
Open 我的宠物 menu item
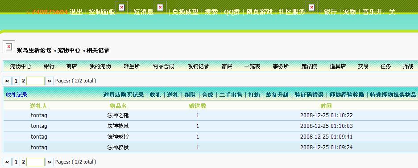tap(100, 66)
